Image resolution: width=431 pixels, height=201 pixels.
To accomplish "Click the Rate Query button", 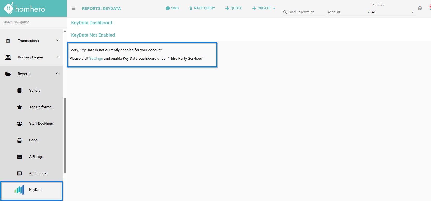I will (202, 8).
